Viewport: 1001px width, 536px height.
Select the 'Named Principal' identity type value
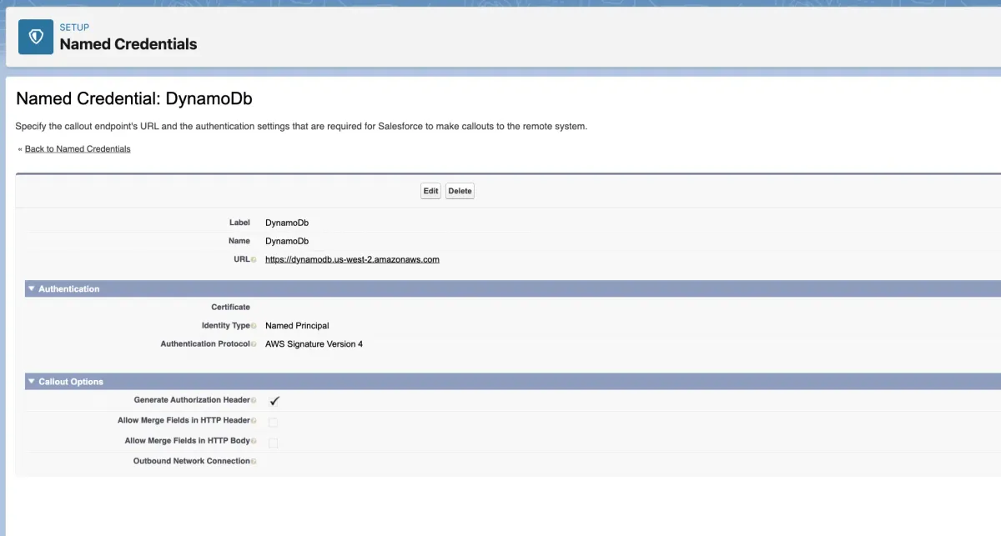[297, 326]
